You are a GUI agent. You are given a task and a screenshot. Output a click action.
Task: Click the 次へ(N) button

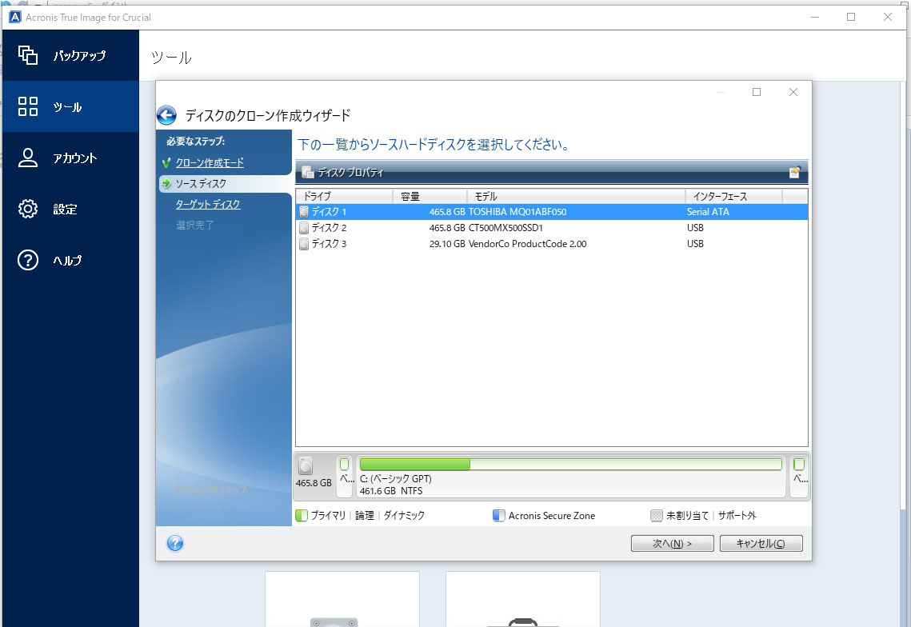pos(672,543)
